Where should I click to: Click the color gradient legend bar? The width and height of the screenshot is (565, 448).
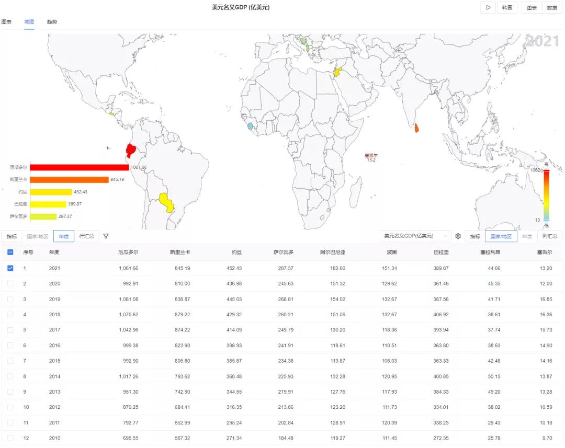tap(546, 195)
